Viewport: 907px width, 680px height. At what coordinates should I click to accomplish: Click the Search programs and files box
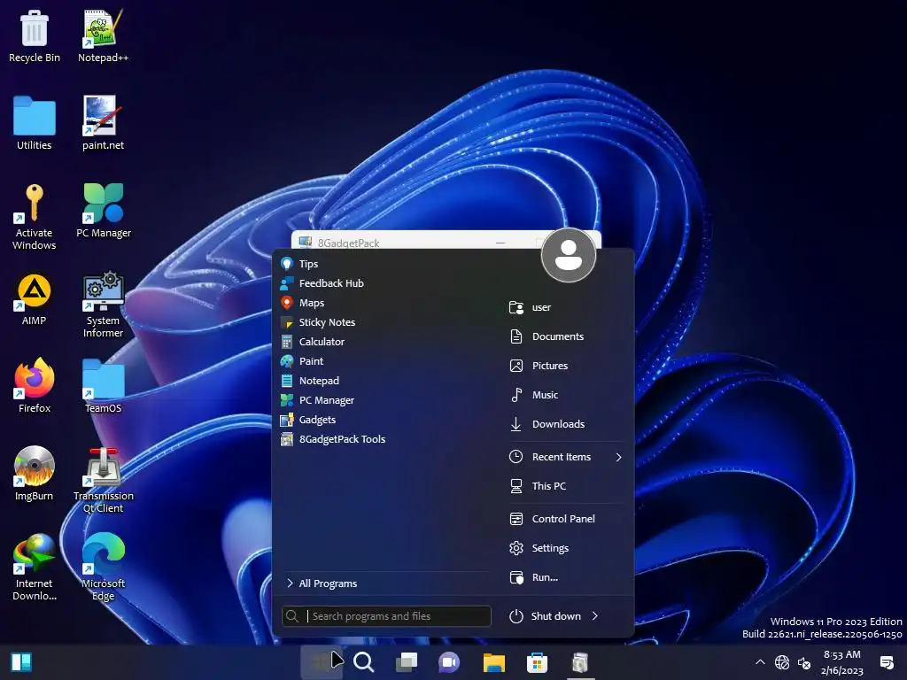[x=386, y=616]
